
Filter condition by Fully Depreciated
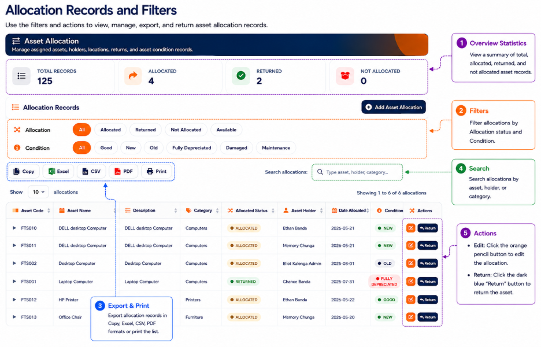click(191, 148)
